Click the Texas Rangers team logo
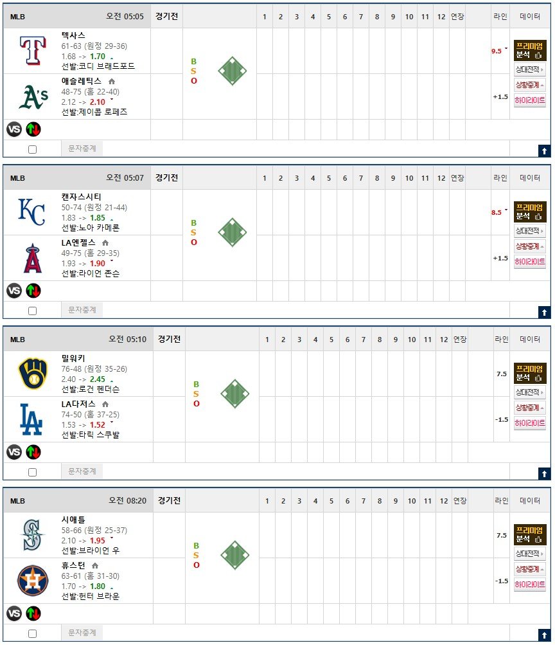Viewport: 555px width, 645px height. (x=33, y=51)
